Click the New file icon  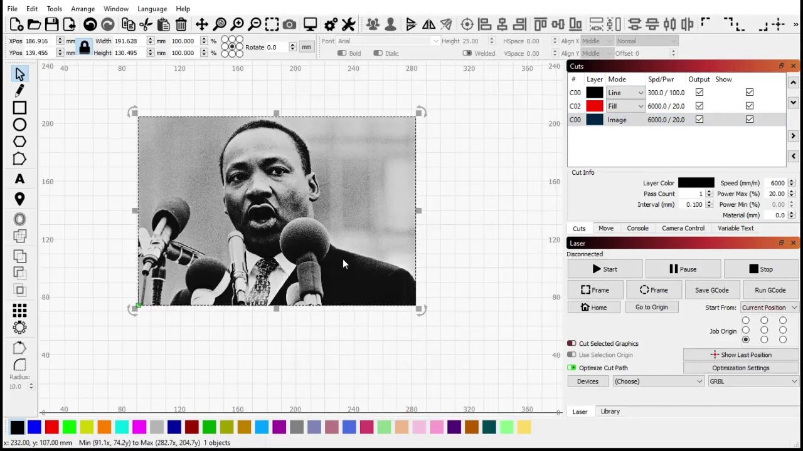(16, 24)
